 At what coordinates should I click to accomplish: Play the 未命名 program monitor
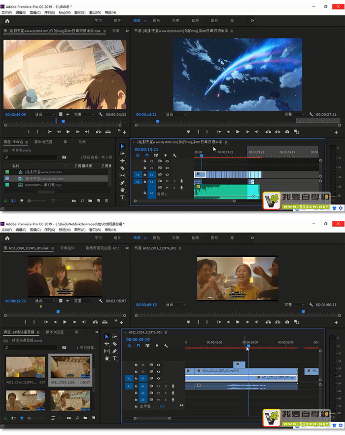point(238,132)
